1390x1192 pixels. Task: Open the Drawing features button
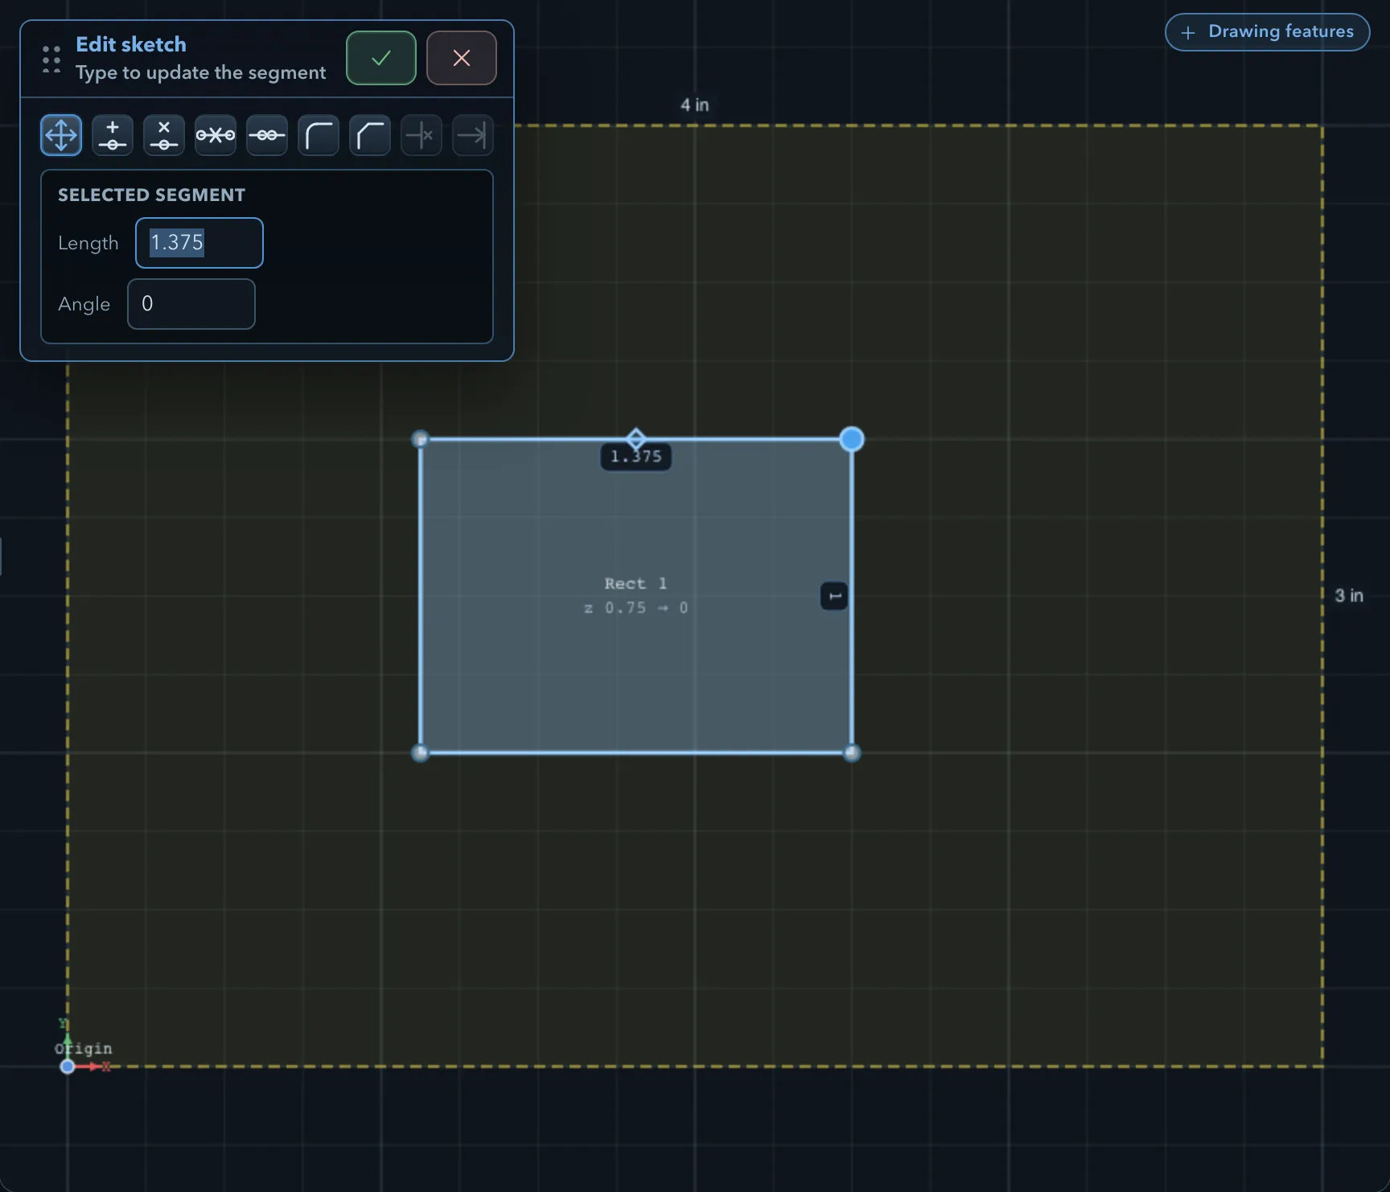pos(1268,32)
